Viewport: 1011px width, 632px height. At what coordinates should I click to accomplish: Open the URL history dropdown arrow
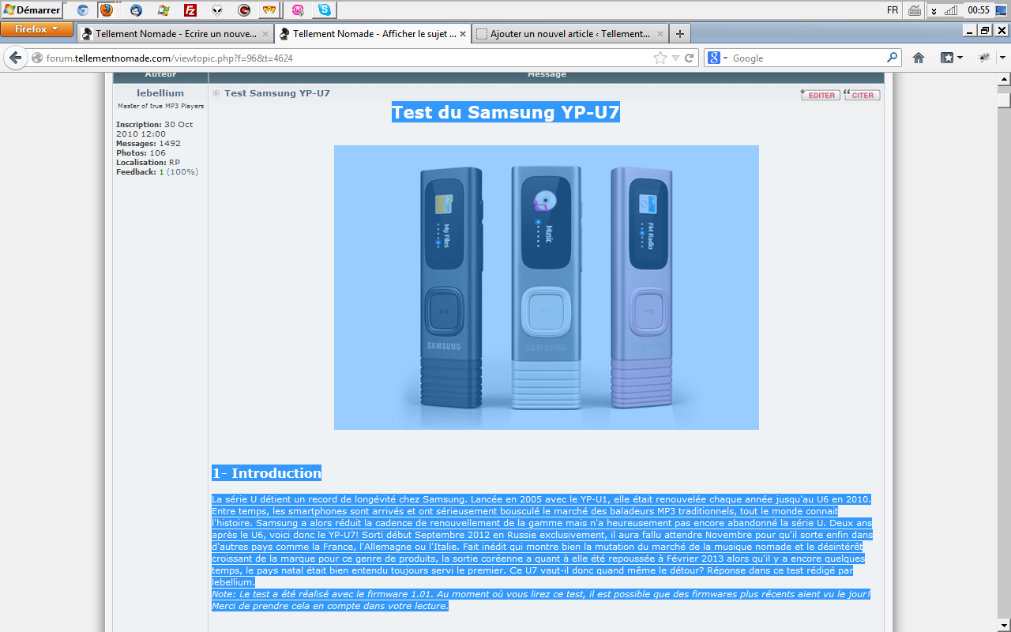pos(675,58)
